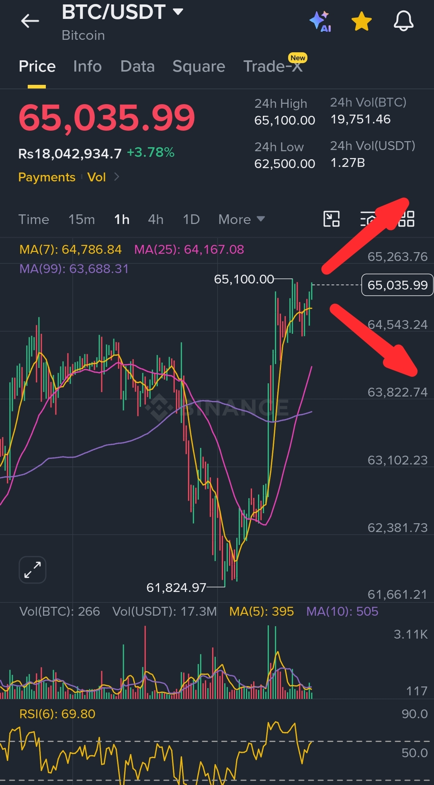This screenshot has height=785, width=434.
Task: Tap the Vol(USDT): 17.3M label
Action: pyautogui.click(x=165, y=612)
